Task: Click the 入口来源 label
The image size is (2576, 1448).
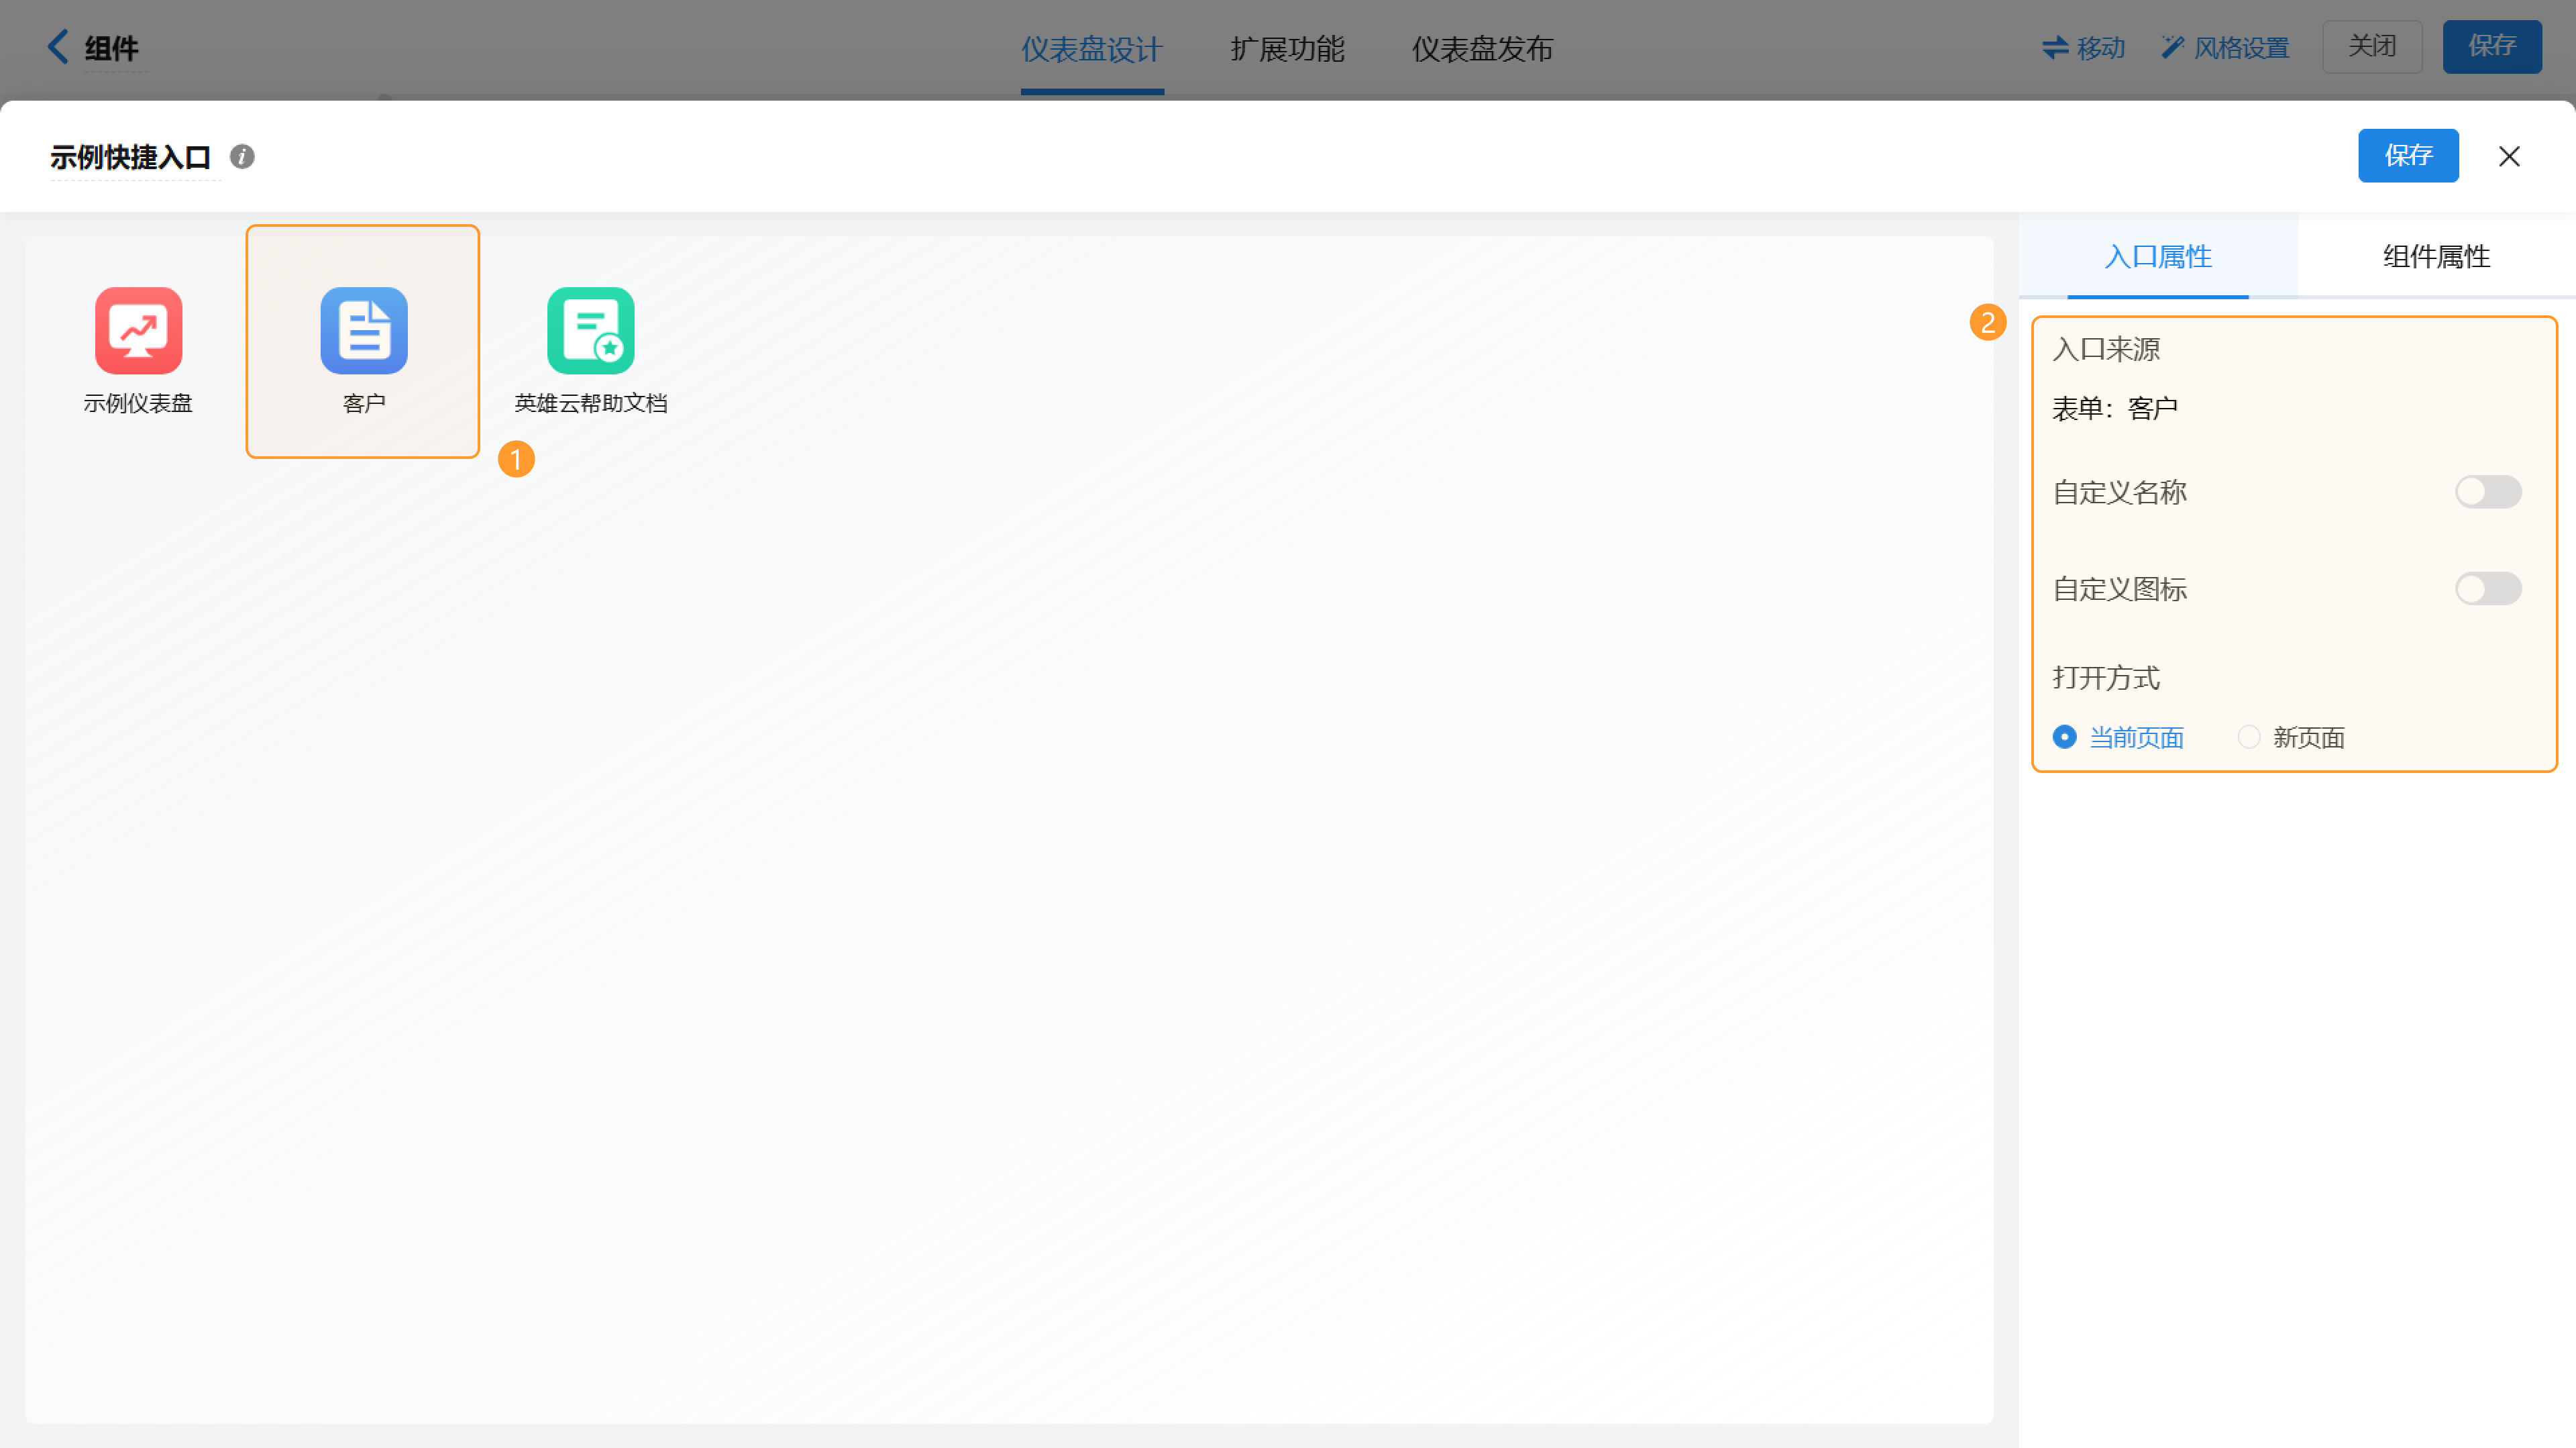Action: 2105,349
